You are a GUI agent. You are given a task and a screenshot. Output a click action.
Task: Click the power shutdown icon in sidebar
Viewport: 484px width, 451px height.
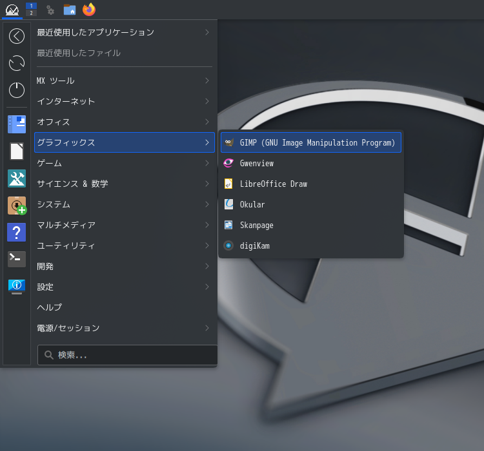point(17,90)
